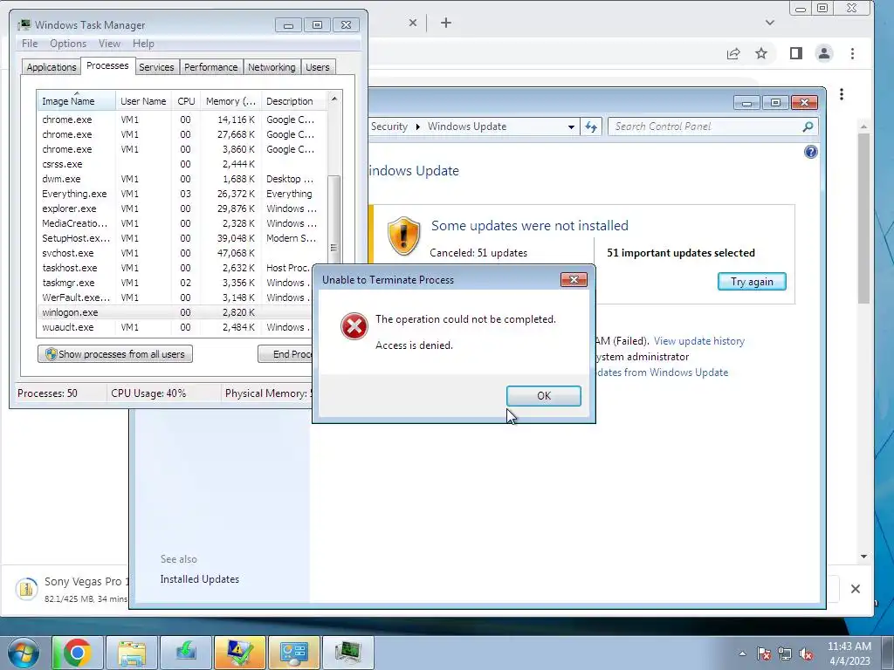Click the Security breadcrumb in the address bar
The height and width of the screenshot is (670, 894).
(x=389, y=126)
